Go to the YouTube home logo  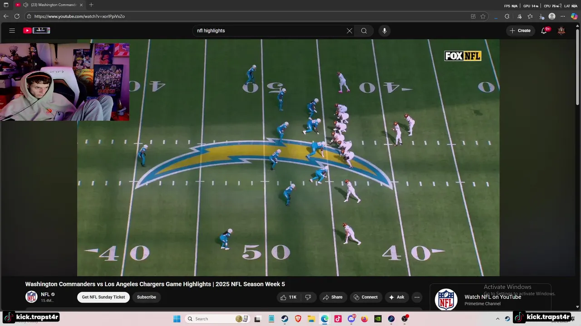pyautogui.click(x=37, y=31)
